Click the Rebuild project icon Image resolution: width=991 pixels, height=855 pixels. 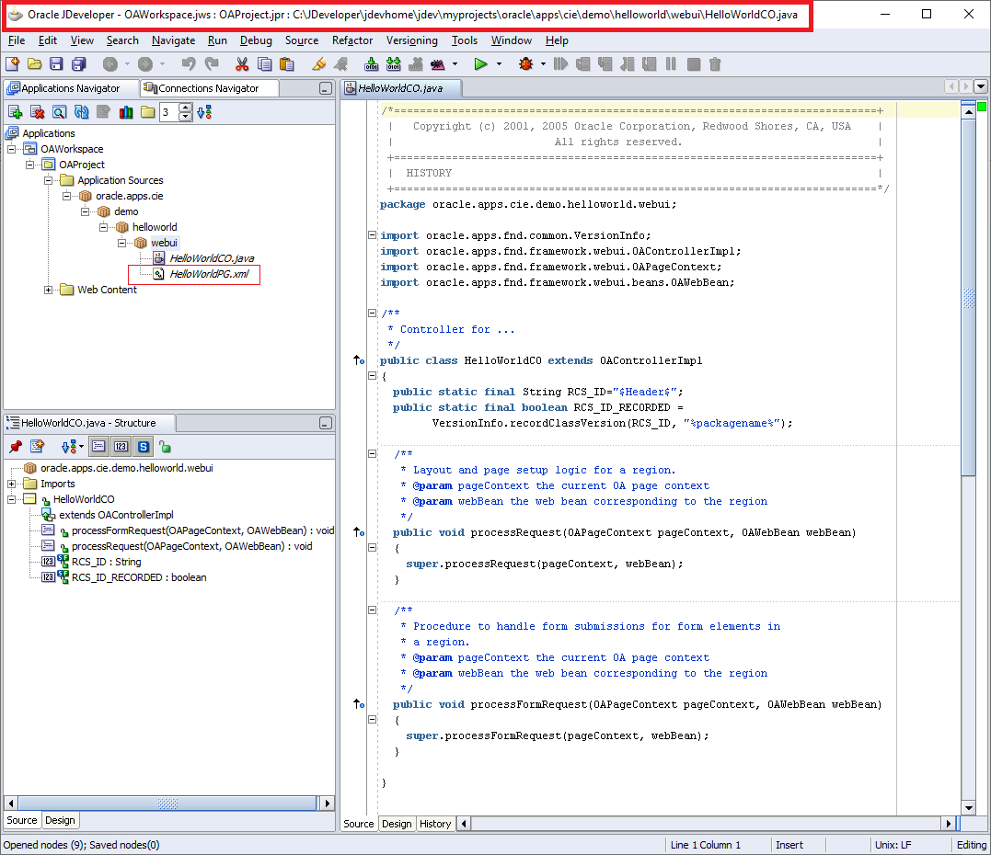(394, 63)
